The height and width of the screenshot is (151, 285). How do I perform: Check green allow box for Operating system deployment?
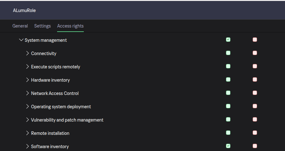(x=228, y=106)
